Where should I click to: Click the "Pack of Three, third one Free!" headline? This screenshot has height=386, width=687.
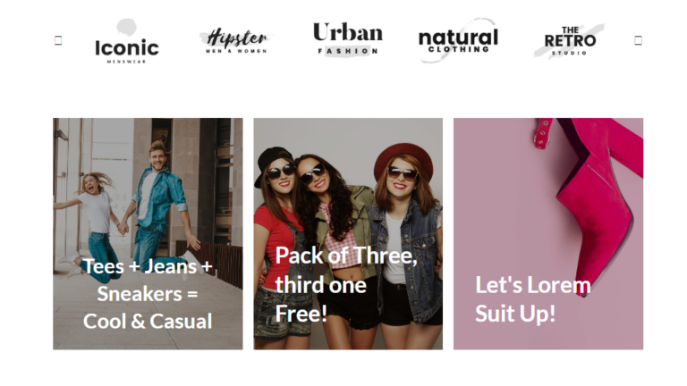point(346,284)
